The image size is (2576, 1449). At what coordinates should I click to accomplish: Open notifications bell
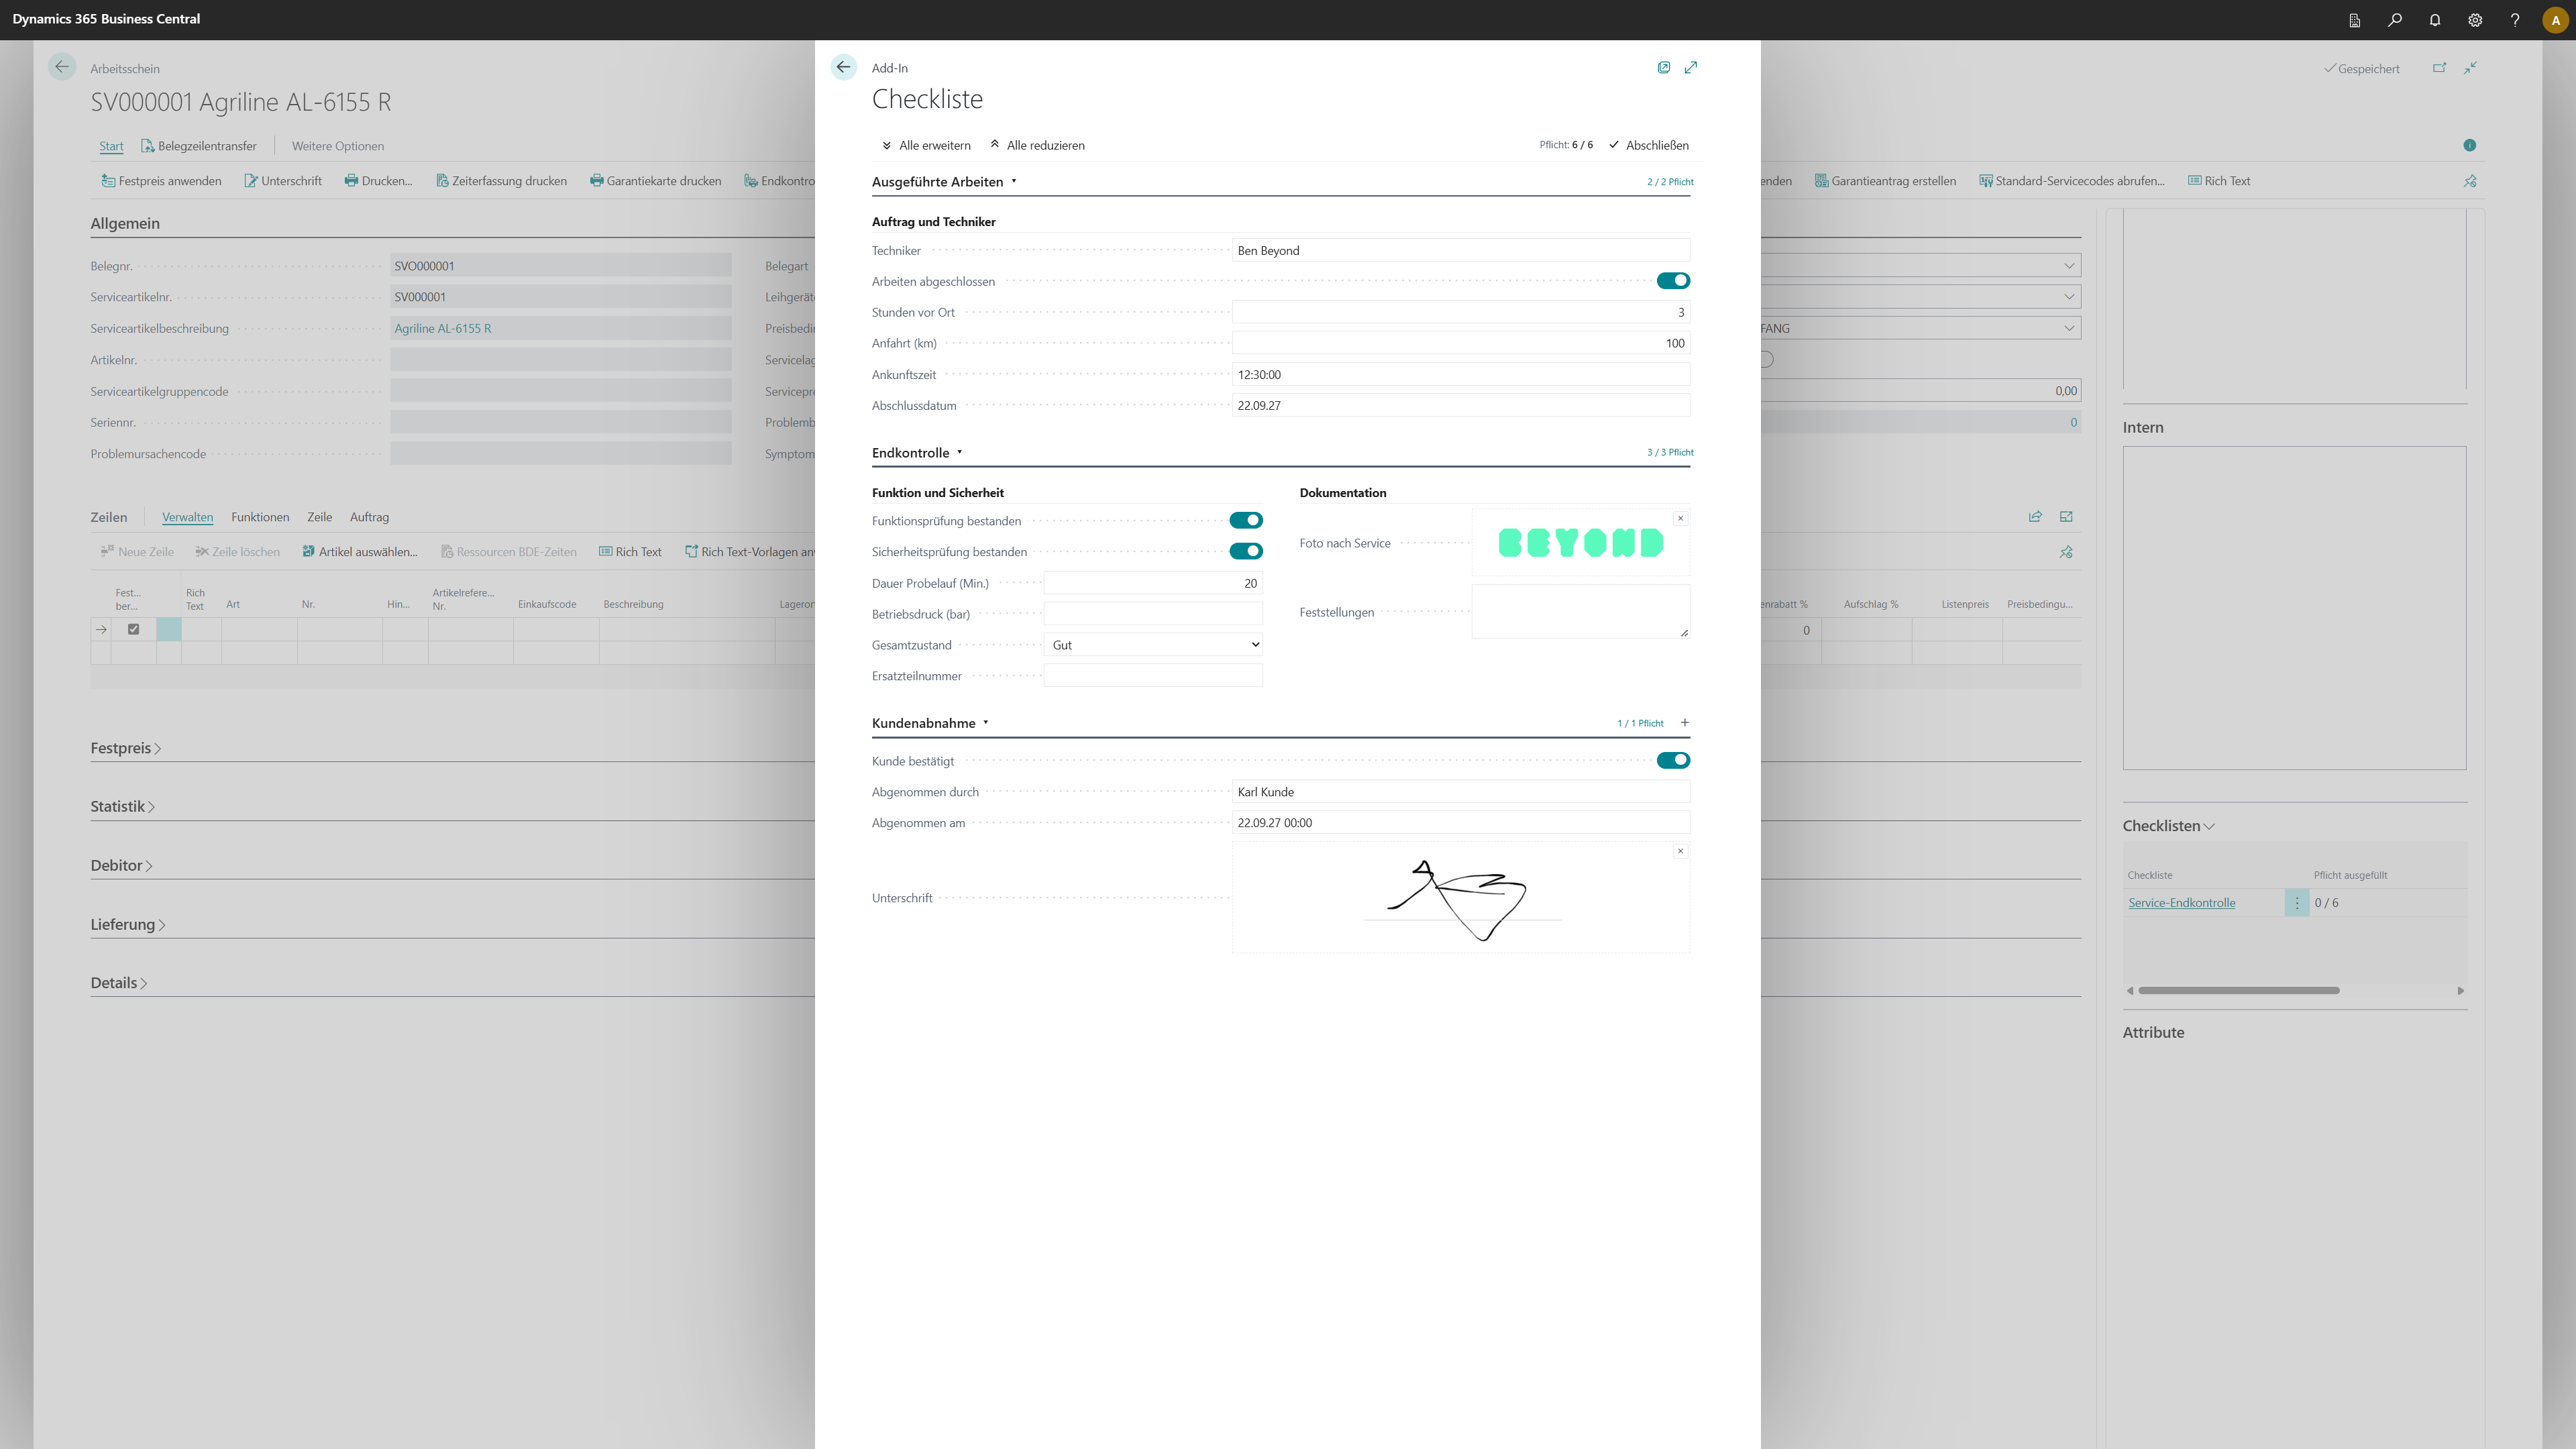point(2434,20)
